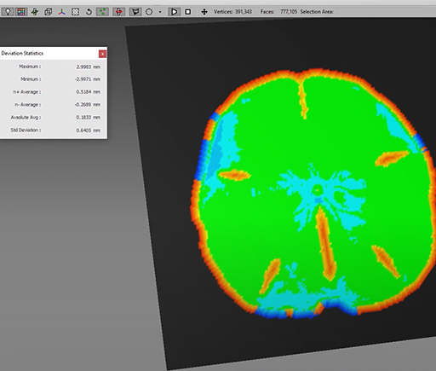Toggle the RGB coordinate axes icon
The height and width of the screenshot is (371, 436).
(x=62, y=12)
